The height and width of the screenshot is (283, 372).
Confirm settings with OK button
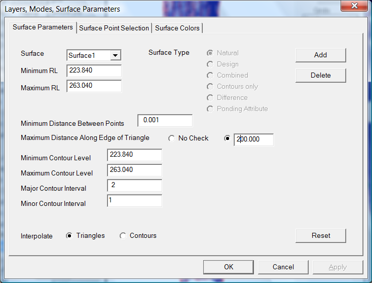coord(229,267)
